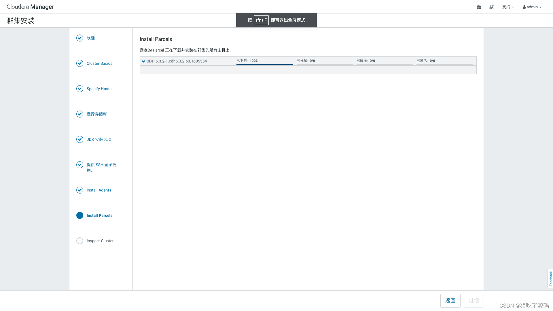Select the Inspect Cluster step label
Image resolution: width=553 pixels, height=311 pixels.
(x=100, y=241)
